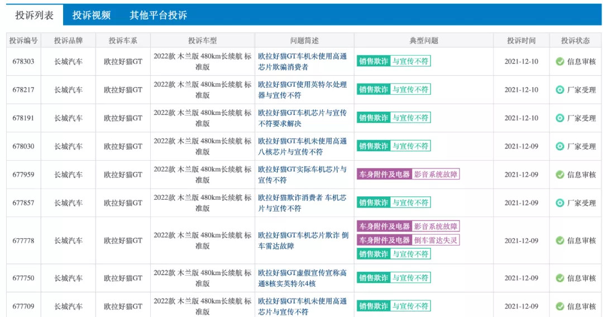This screenshot has width=603, height=317.
Task: Click 厂家受理 status icon for complaint 678217
Action: (560, 90)
